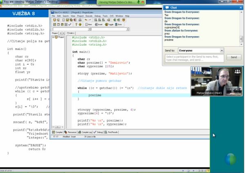245x173 pixels.
Task: Open the Execute menu in Dev-C++
Action: point(89,16)
